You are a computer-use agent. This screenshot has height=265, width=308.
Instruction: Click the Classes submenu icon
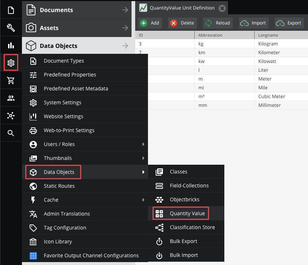pyautogui.click(x=159, y=172)
